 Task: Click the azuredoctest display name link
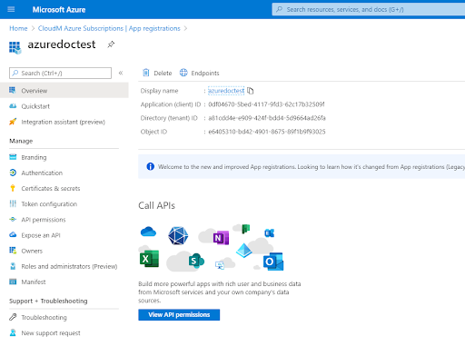pos(226,91)
